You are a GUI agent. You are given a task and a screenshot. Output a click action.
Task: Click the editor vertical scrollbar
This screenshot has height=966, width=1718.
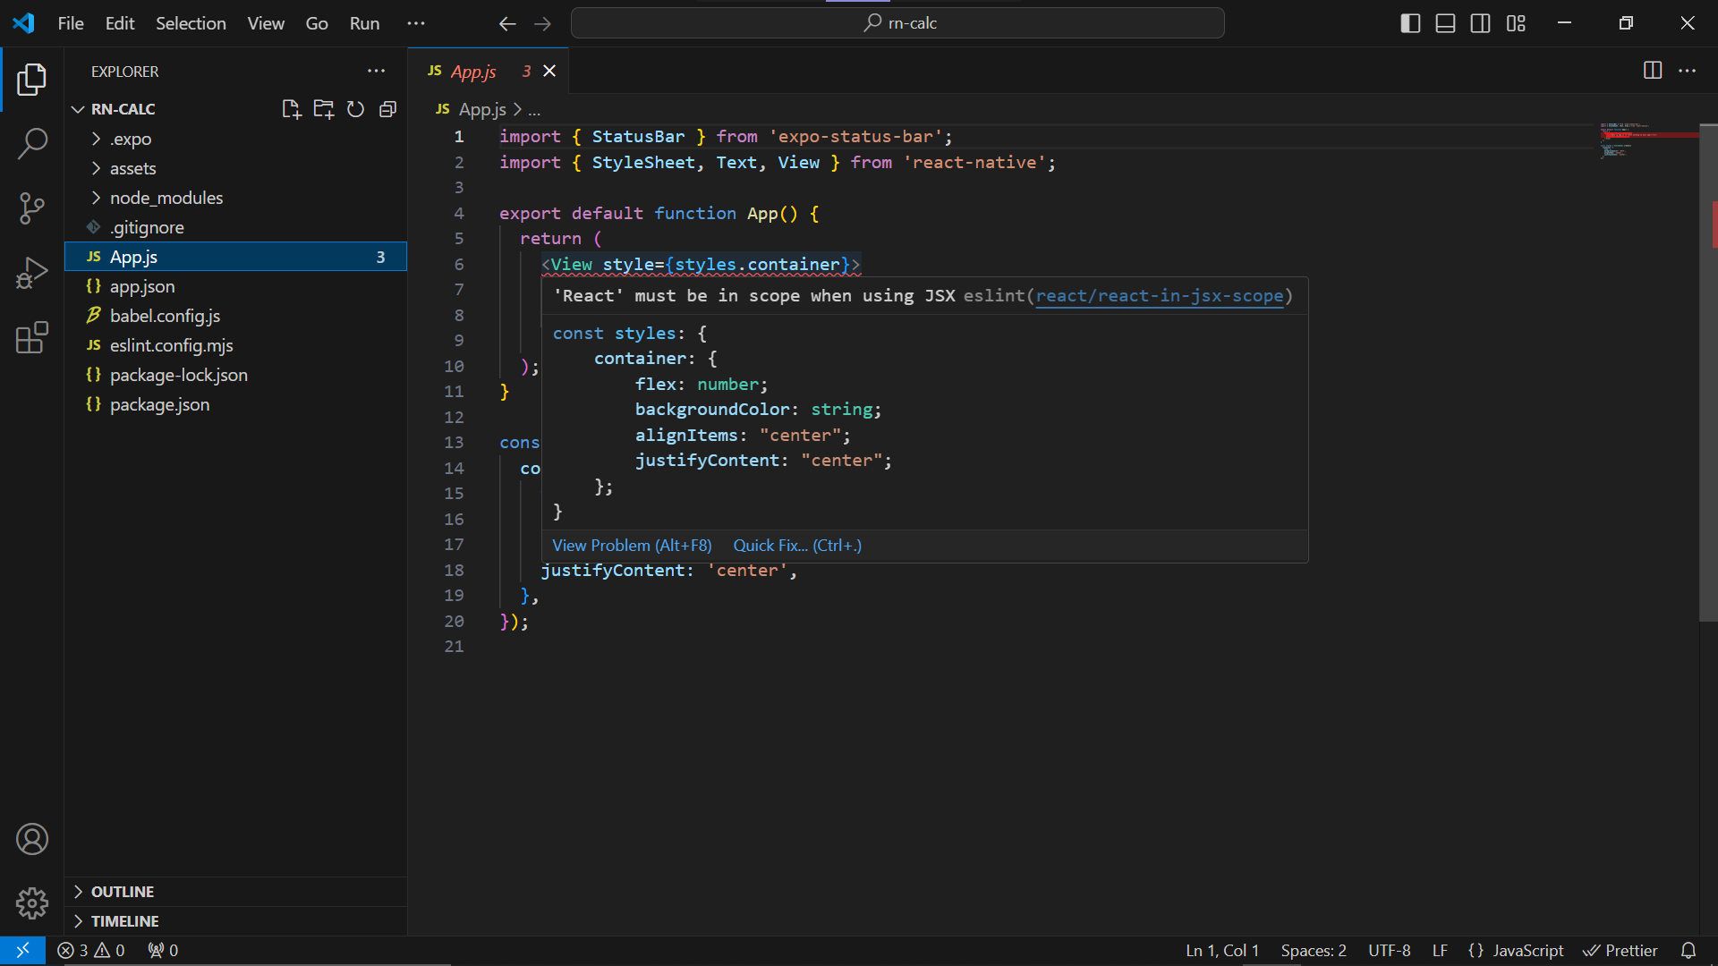coord(1708,373)
